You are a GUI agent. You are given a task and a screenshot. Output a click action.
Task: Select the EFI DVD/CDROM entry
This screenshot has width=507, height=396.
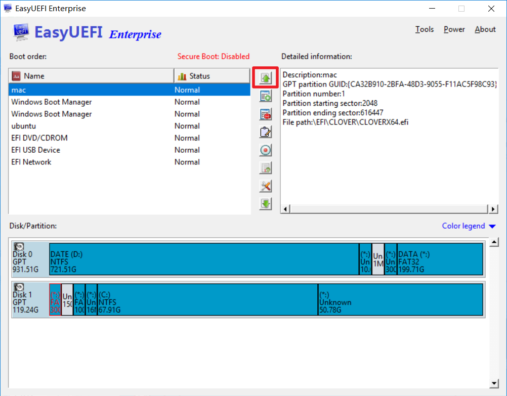coord(130,138)
